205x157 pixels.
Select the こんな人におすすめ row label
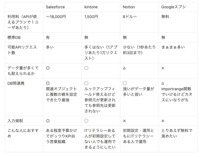click(x=23, y=133)
